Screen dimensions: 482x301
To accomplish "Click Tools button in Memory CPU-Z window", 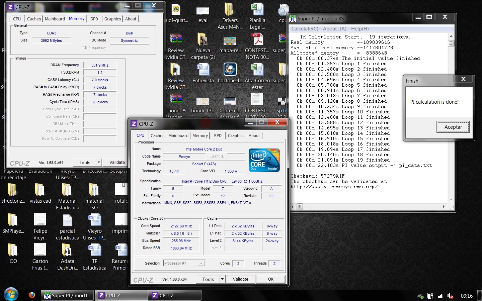I will point(85,162).
